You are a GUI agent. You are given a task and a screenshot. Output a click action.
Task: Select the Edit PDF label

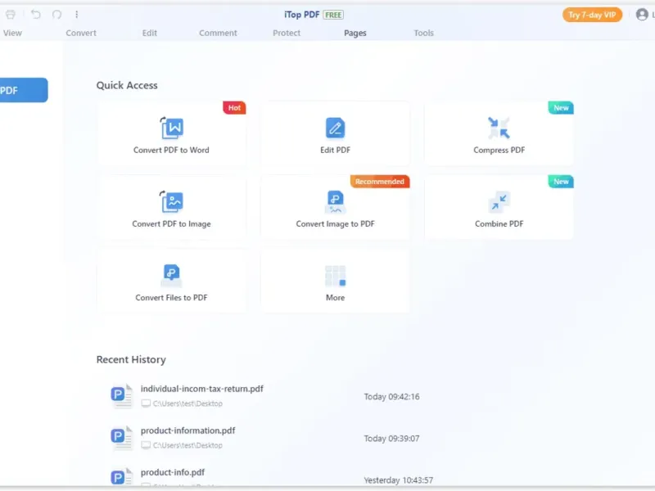335,150
